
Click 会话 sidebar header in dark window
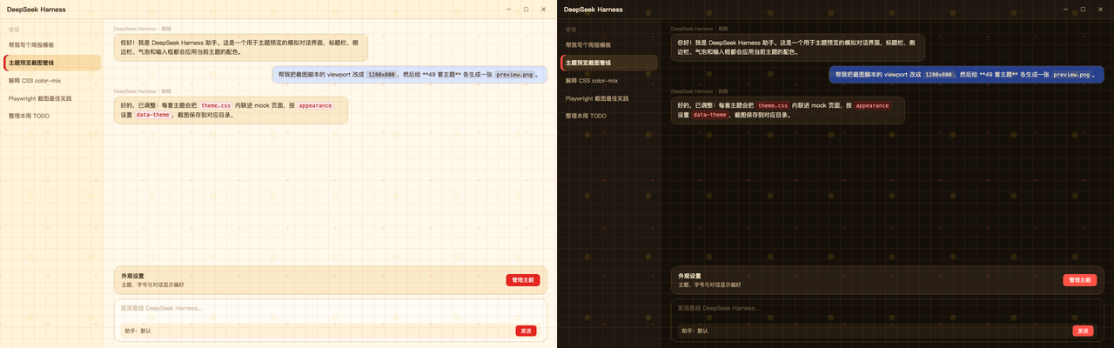pyautogui.click(x=571, y=29)
